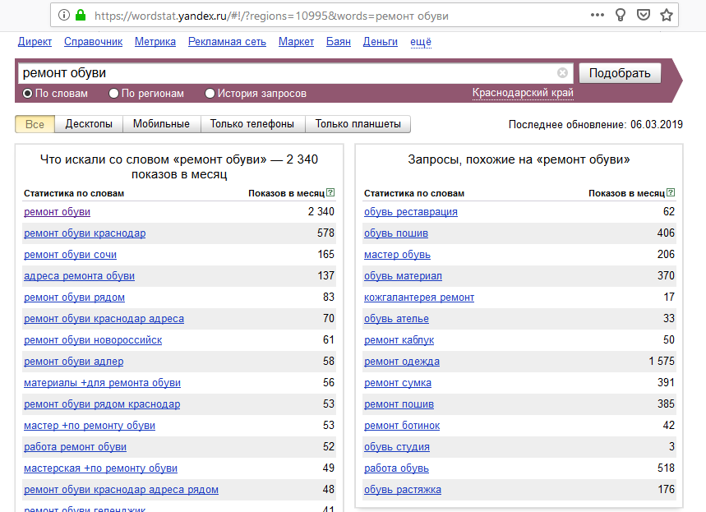Open similar query 'обувь пошив'
706x512 pixels.
(x=396, y=233)
